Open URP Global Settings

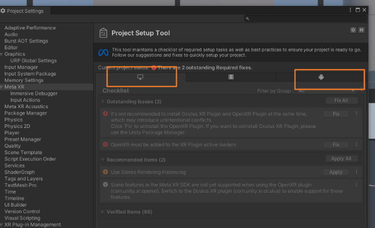[x=33, y=60]
